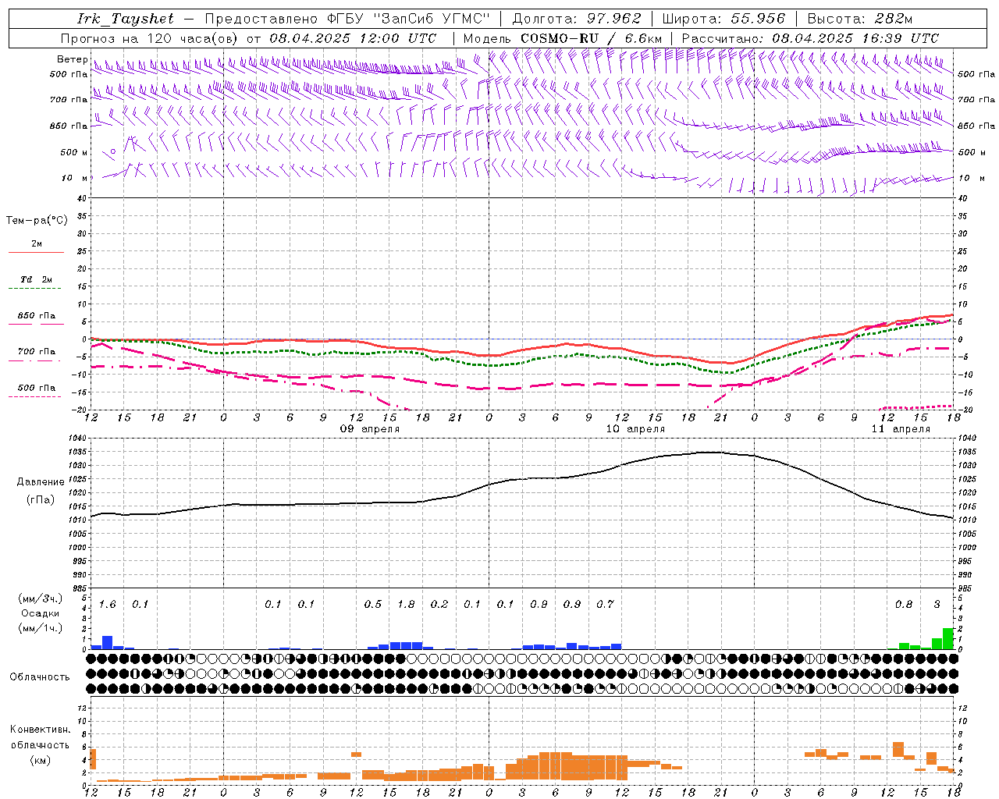Click the forecast text Прогноз на 120 часа(ов)
This screenshot has width=999, height=799.
150,38
